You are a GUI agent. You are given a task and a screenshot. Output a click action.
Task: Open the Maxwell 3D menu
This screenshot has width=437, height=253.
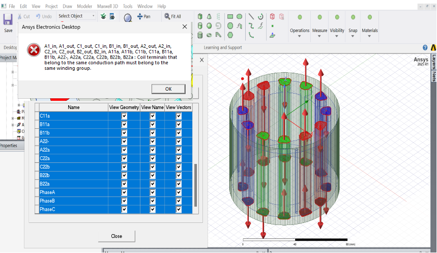click(107, 6)
